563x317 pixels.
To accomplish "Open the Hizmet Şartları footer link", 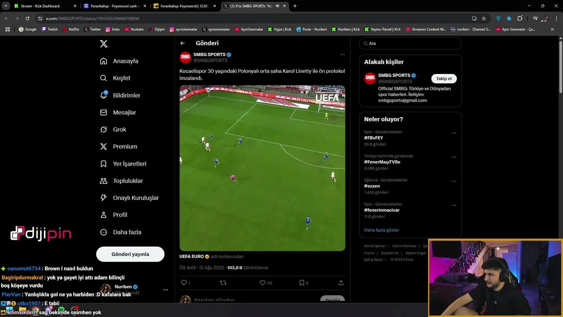I will coord(375,246).
